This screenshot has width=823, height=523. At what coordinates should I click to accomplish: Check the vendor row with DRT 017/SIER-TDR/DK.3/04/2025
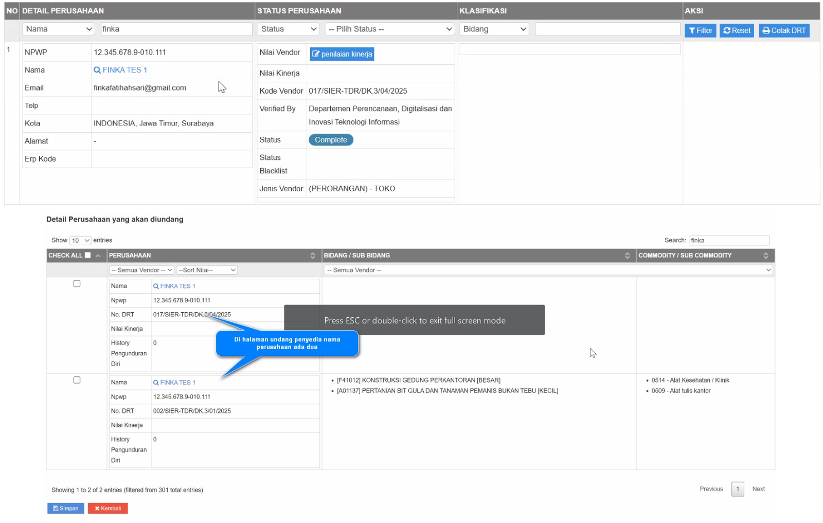click(x=77, y=283)
